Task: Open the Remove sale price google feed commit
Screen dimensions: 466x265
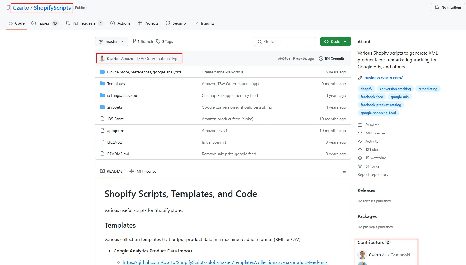Action: point(229,154)
